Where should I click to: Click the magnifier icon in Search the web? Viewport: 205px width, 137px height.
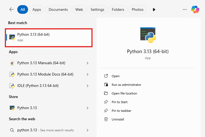(x=12, y=130)
